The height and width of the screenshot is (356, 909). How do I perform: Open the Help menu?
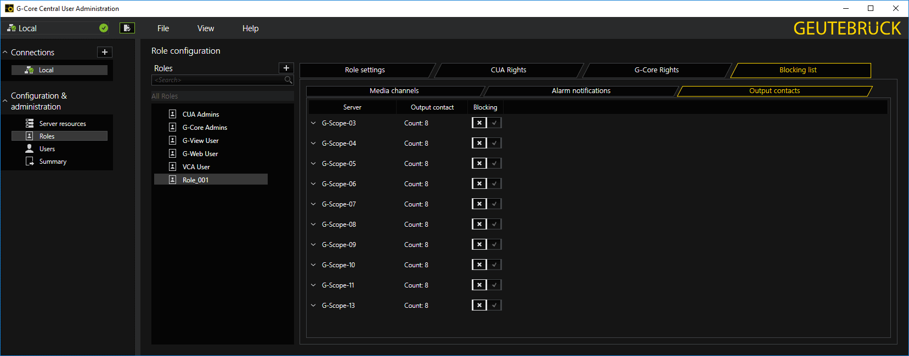point(250,28)
